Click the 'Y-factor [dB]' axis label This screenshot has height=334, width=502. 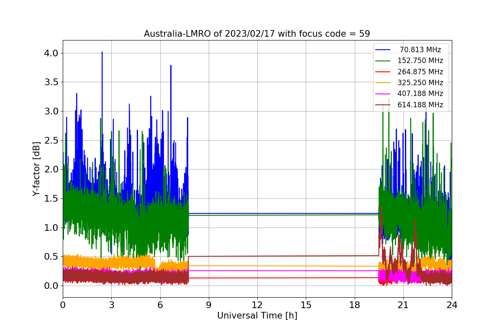(37, 169)
